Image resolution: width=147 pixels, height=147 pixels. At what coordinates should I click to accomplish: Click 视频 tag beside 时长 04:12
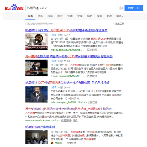click(x=54, y=35)
